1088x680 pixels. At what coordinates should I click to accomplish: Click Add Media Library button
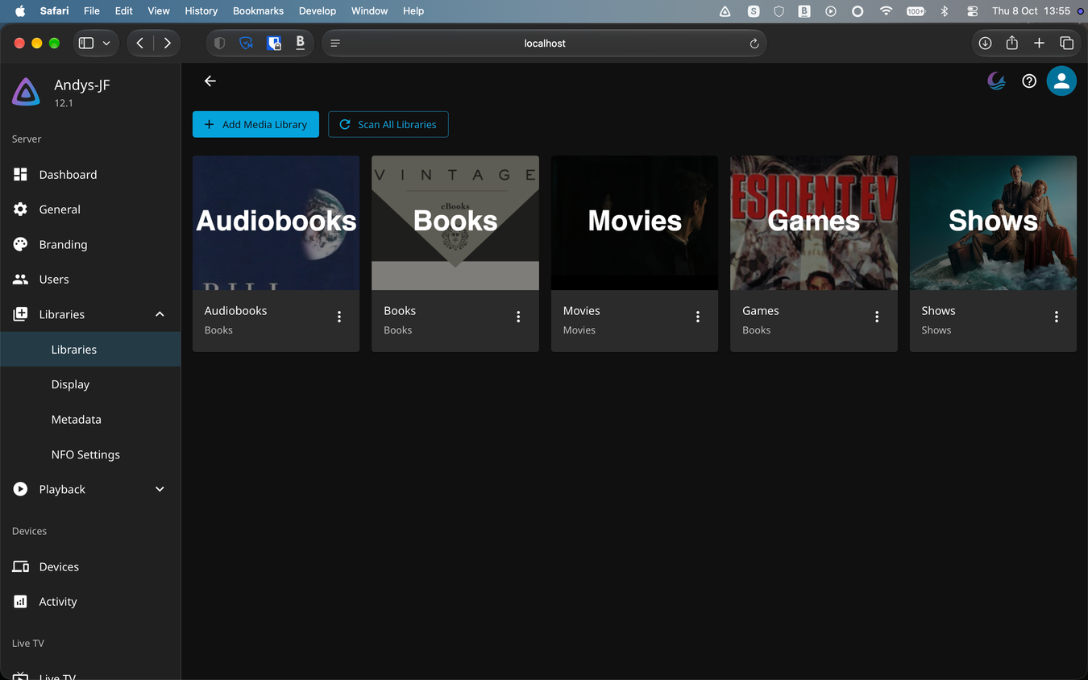tap(255, 125)
